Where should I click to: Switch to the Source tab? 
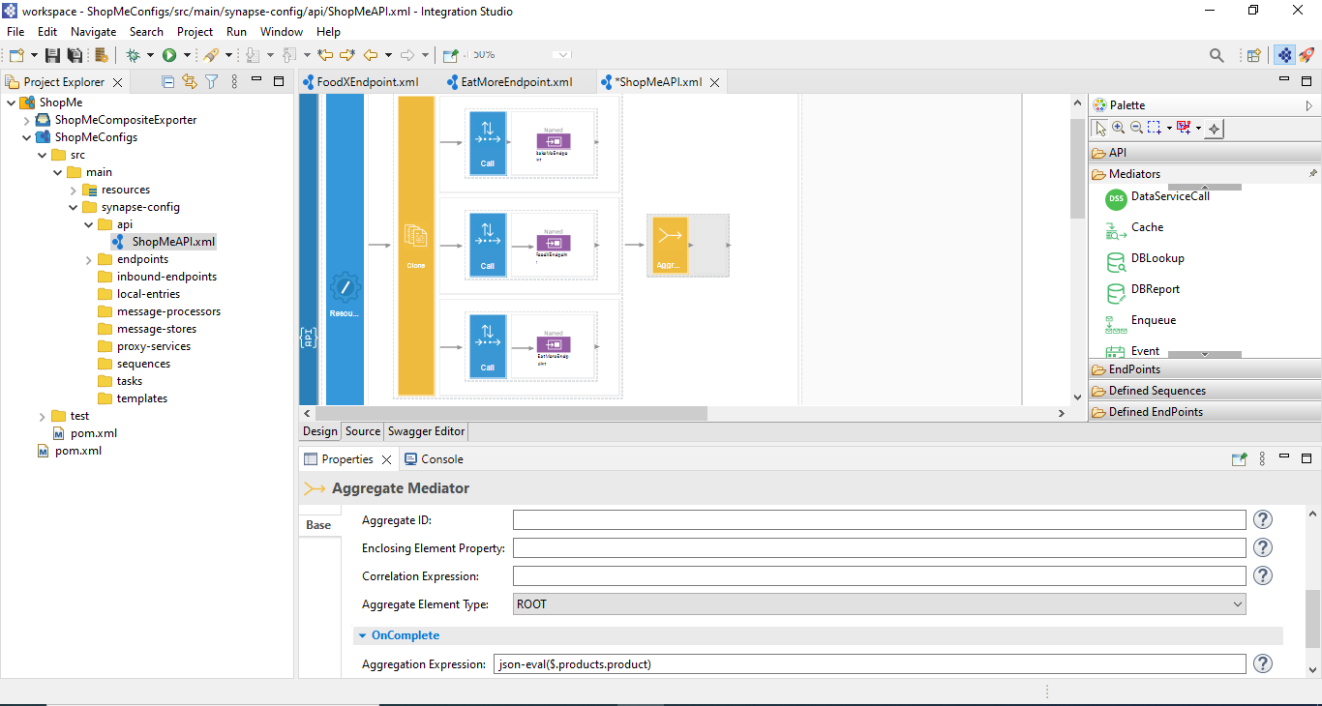tap(363, 431)
